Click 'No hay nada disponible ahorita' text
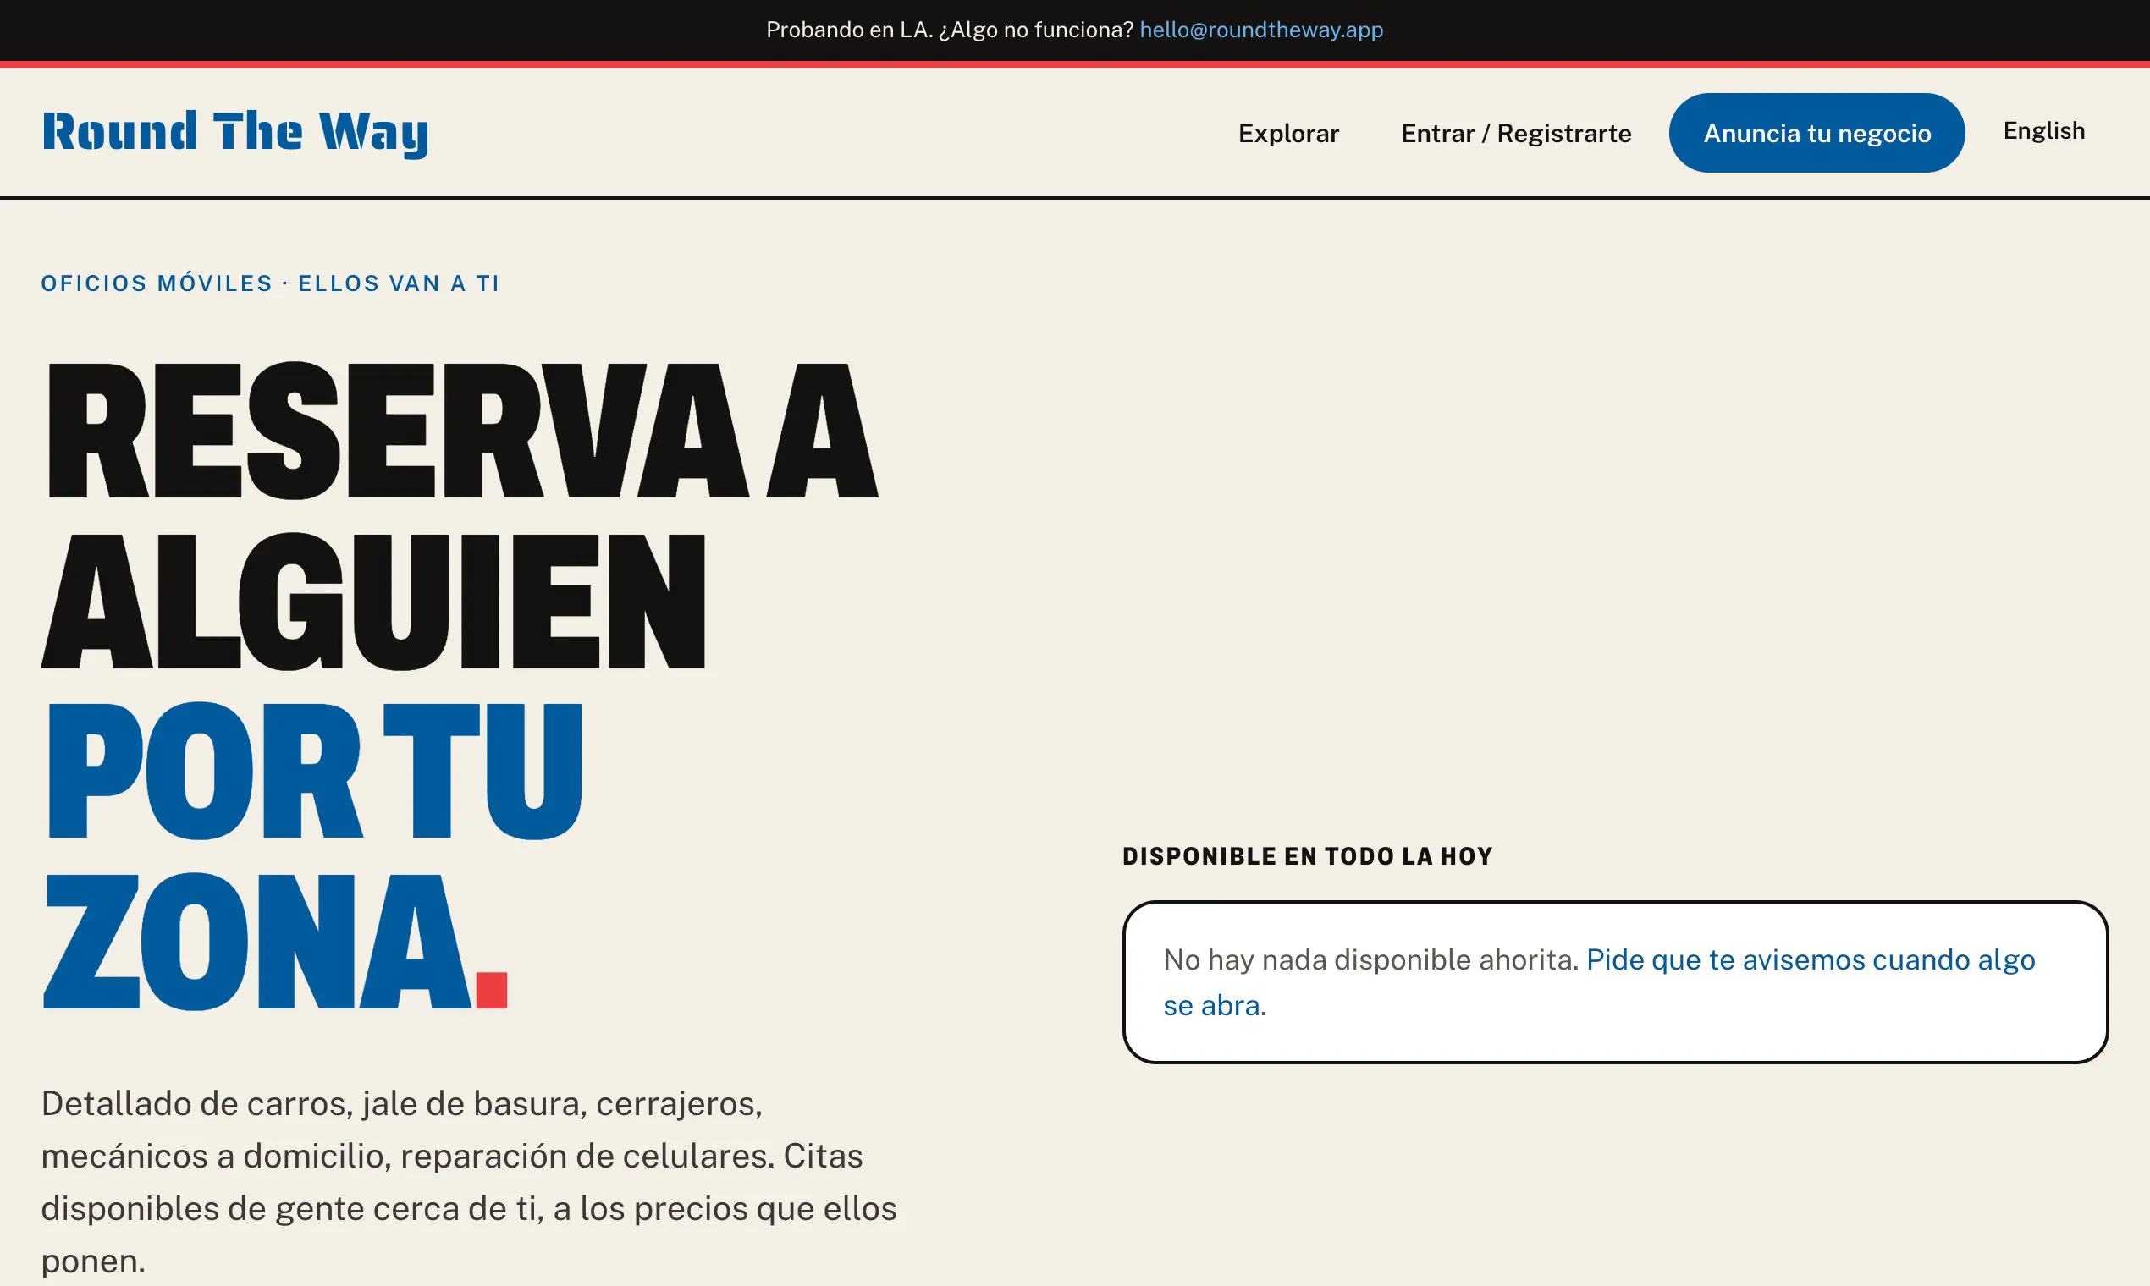The width and height of the screenshot is (2150, 1286). (x=1370, y=959)
